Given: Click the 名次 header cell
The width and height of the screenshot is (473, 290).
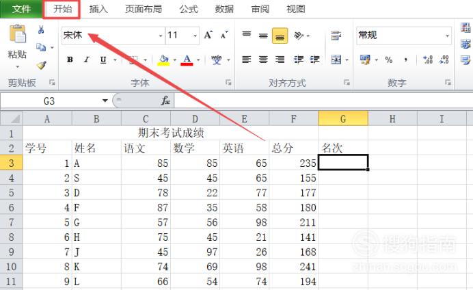Looking at the screenshot, I should 343,148.
